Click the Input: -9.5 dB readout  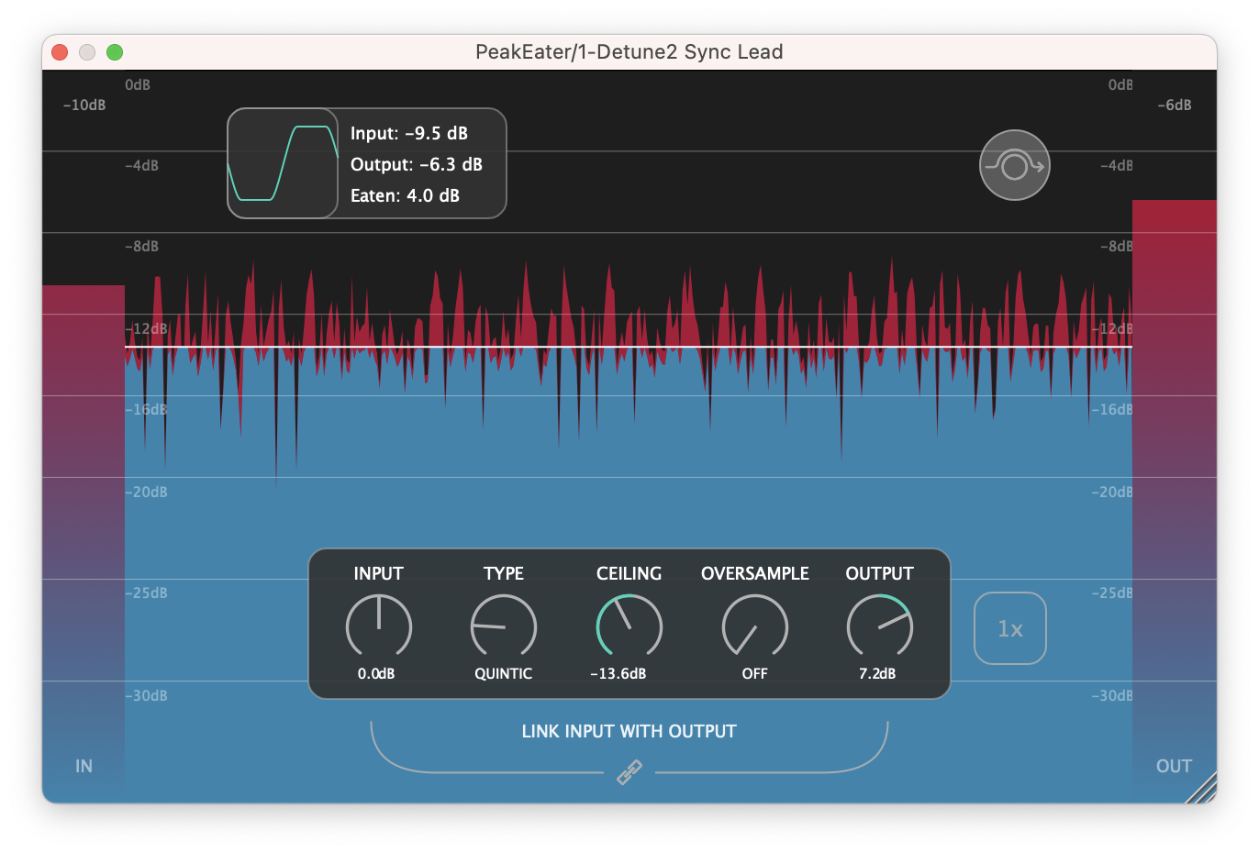pos(409,133)
